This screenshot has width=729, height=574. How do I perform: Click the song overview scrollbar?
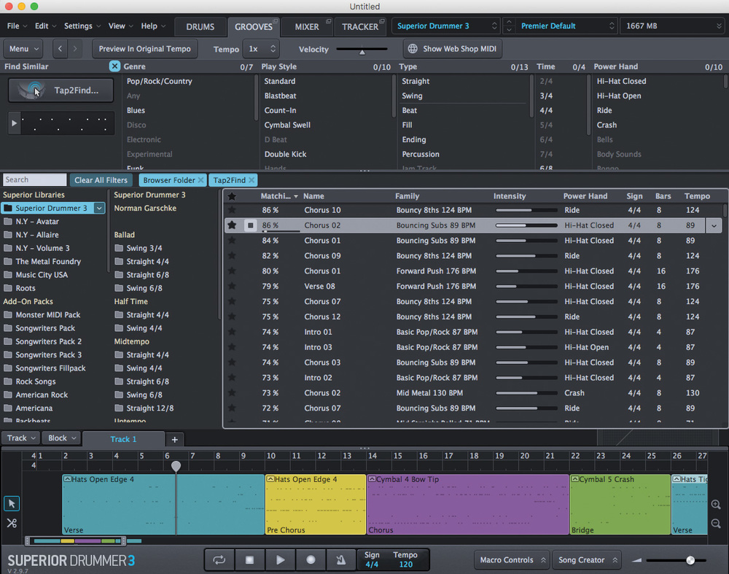(75, 540)
